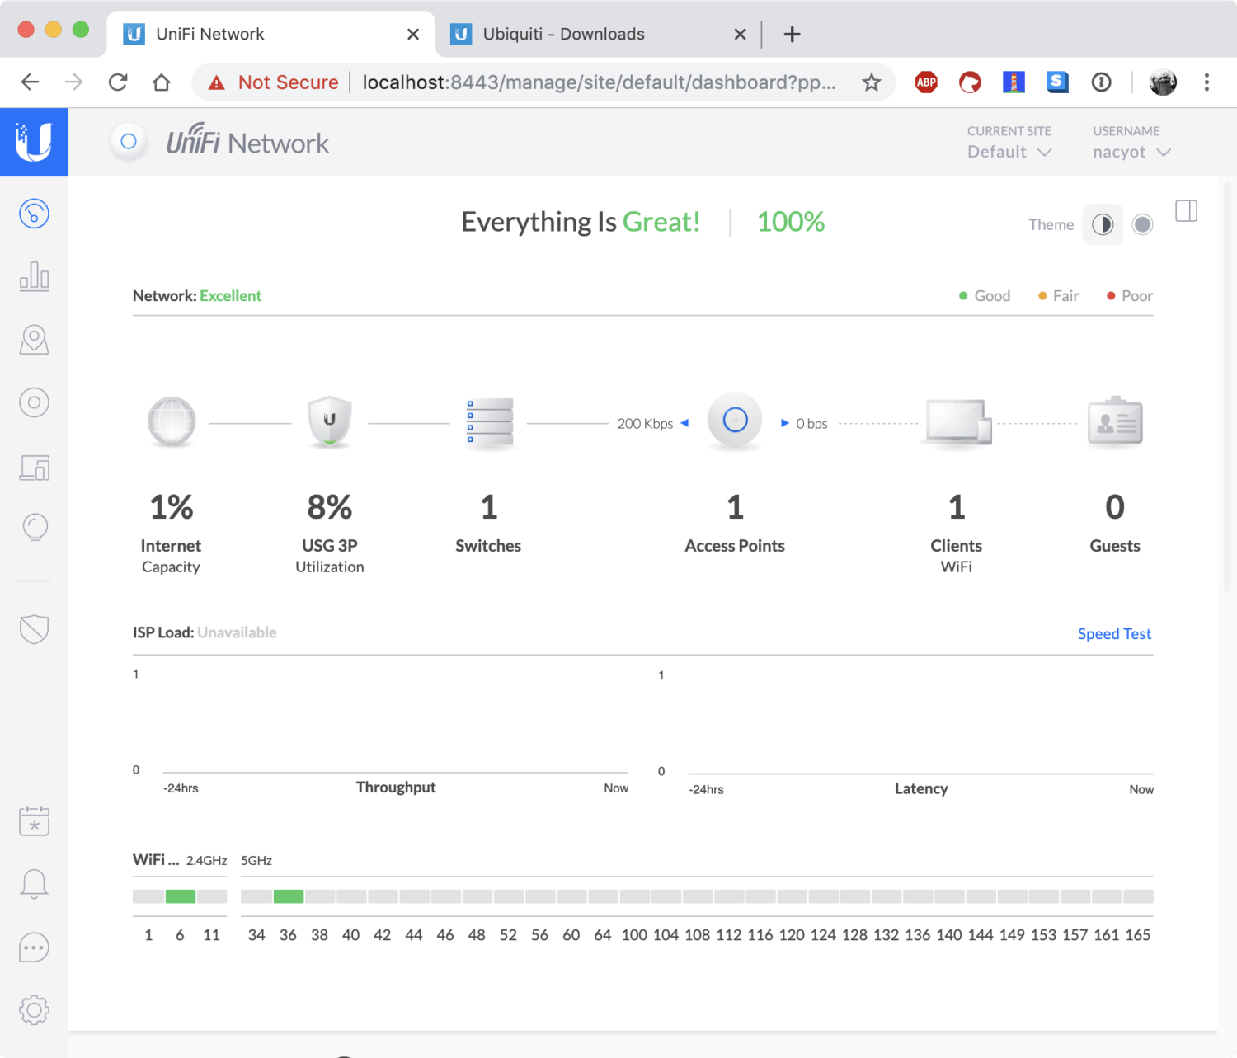Run the Speed Test link
This screenshot has height=1058, width=1237.
[1114, 633]
